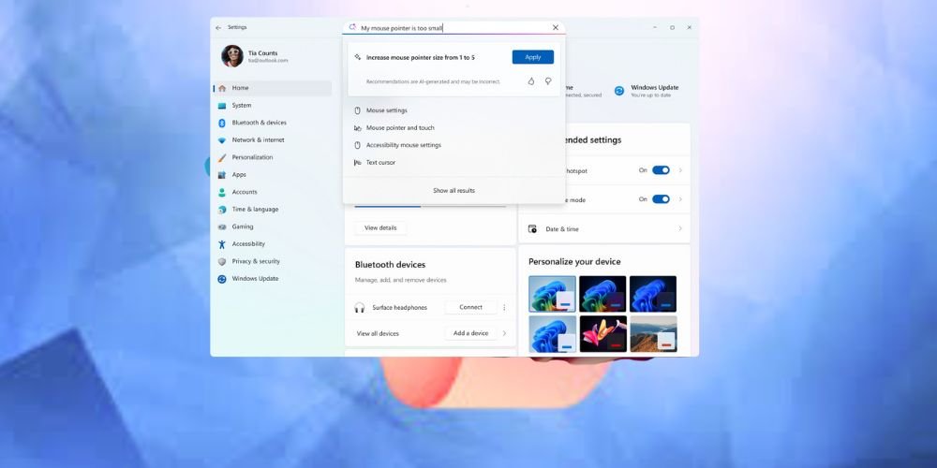Open the Apps category

click(273, 174)
